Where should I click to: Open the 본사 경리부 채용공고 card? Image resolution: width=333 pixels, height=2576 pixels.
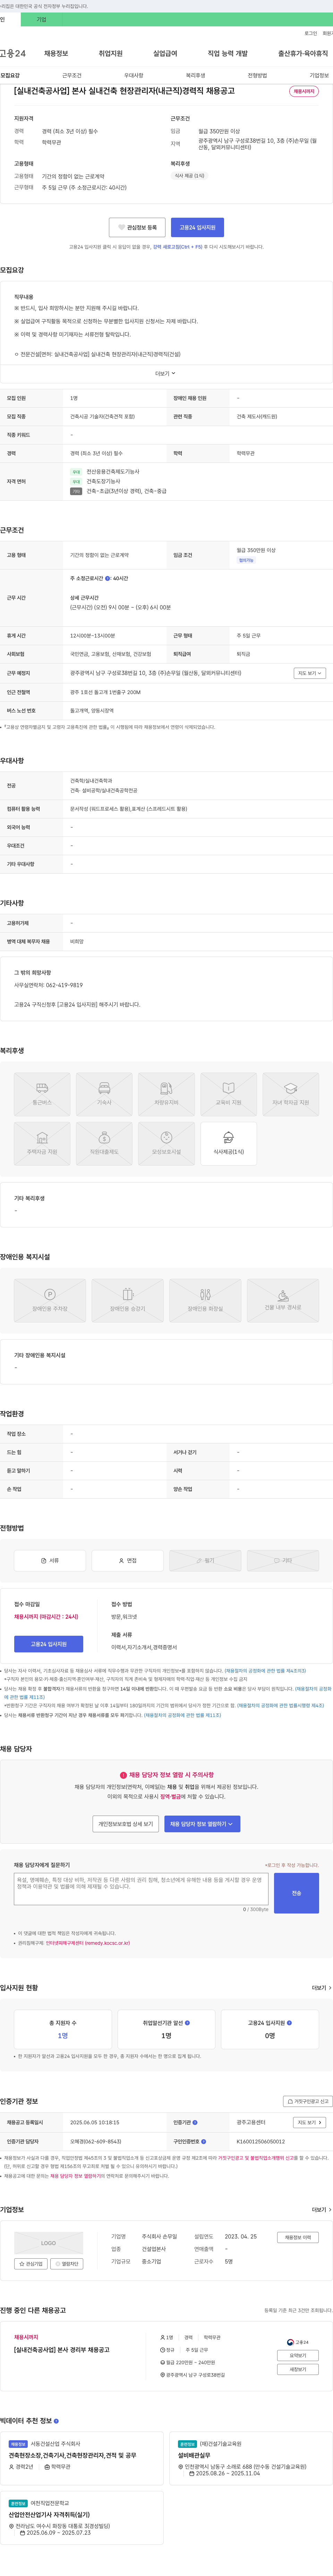click(x=62, y=2350)
